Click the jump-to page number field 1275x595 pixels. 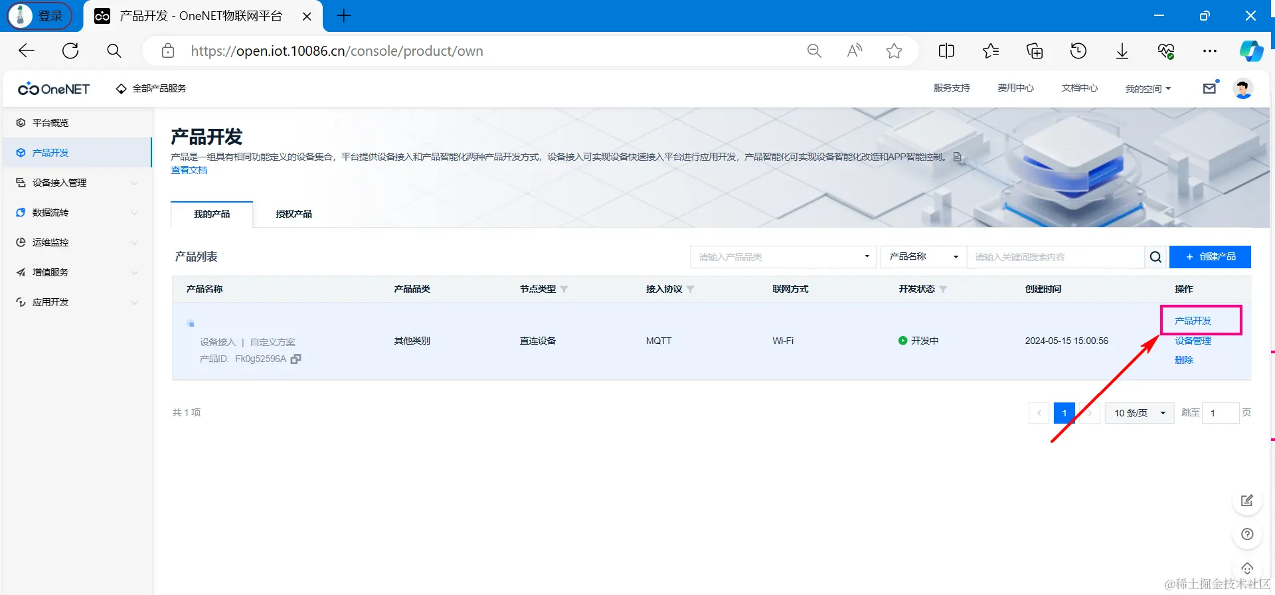(x=1221, y=413)
